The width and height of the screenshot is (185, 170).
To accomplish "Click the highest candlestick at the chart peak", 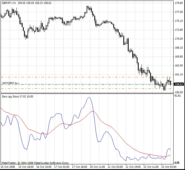I will click(88, 7).
